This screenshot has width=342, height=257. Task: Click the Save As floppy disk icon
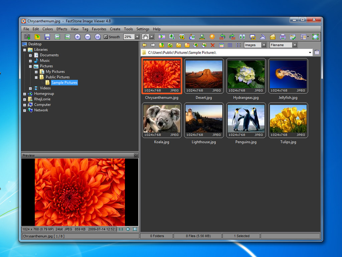pyautogui.click(x=47, y=37)
